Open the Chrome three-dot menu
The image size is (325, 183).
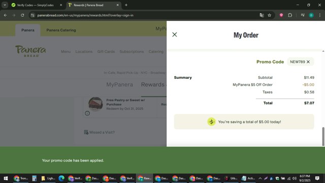319,15
